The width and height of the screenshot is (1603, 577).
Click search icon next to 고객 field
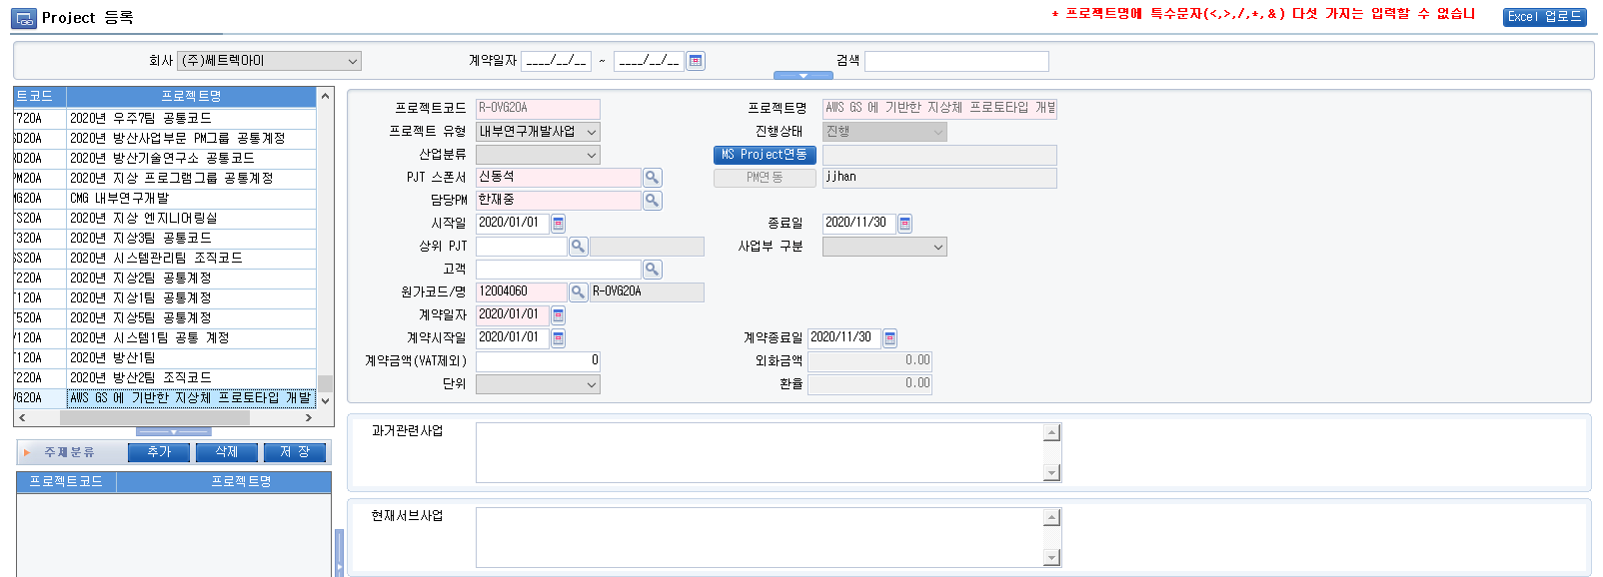[x=652, y=270]
